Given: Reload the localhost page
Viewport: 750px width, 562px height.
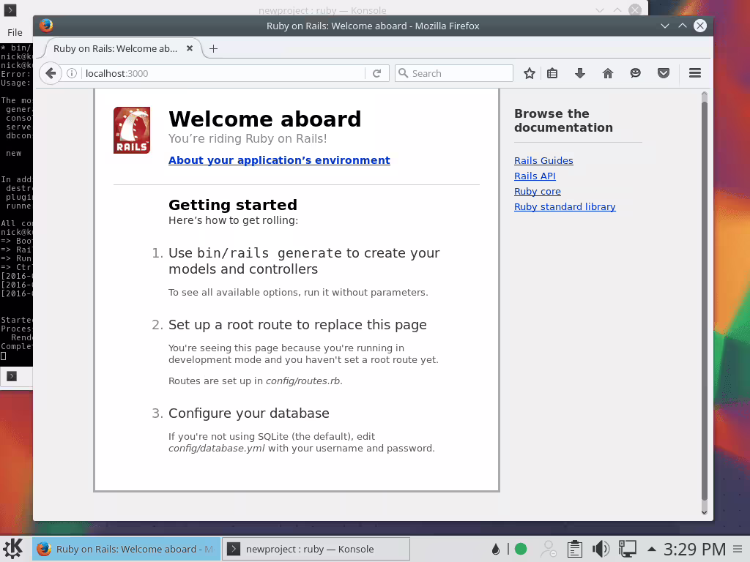Looking at the screenshot, I should point(377,73).
